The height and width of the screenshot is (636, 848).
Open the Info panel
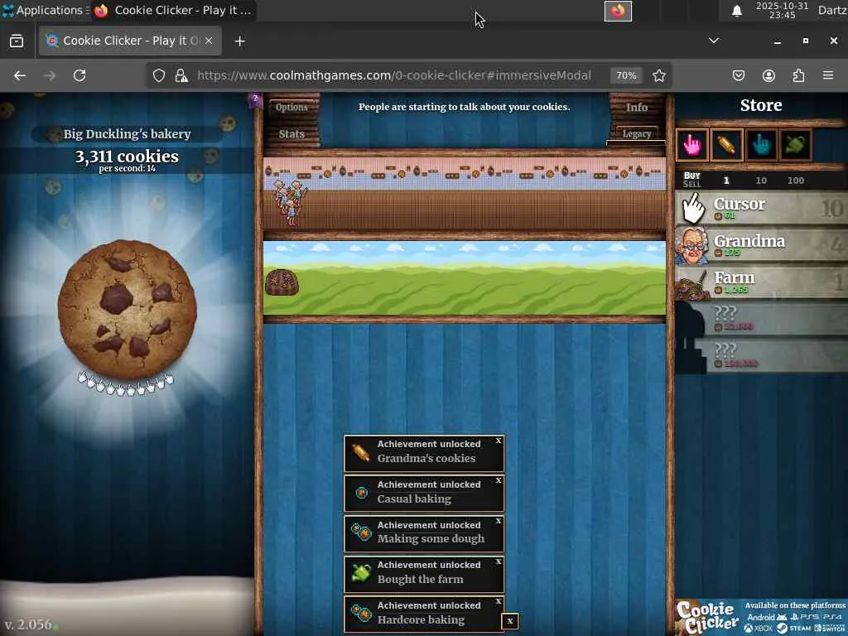[x=637, y=107]
